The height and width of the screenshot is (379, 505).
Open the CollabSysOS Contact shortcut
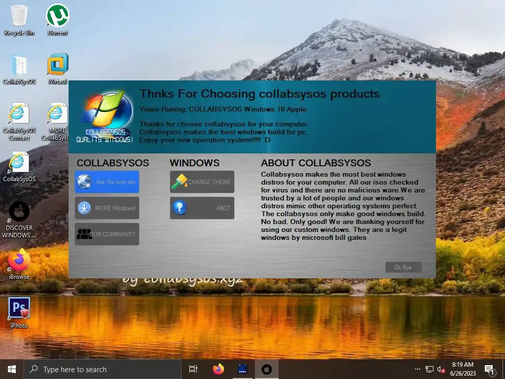click(19, 121)
